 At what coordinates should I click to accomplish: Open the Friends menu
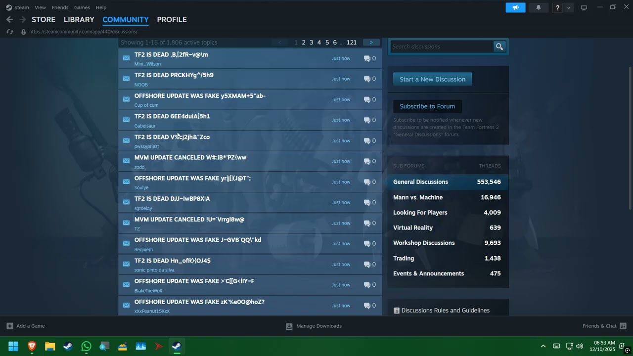point(60,7)
